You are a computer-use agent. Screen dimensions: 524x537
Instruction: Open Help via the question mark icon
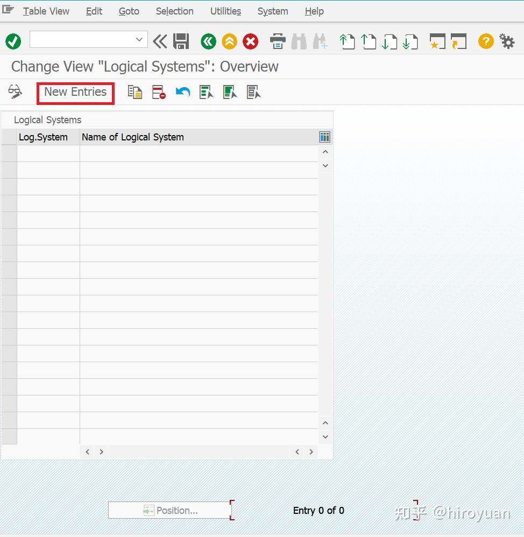tap(486, 41)
